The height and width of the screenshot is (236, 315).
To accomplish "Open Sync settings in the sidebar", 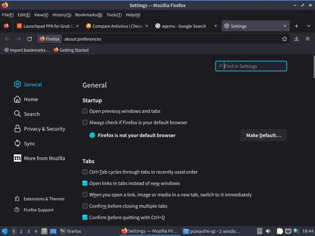I will [25, 144].
